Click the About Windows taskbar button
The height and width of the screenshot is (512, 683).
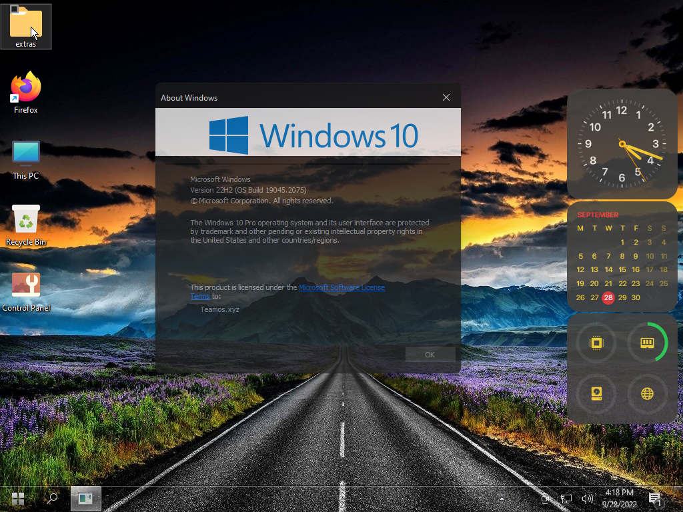pyautogui.click(x=86, y=499)
